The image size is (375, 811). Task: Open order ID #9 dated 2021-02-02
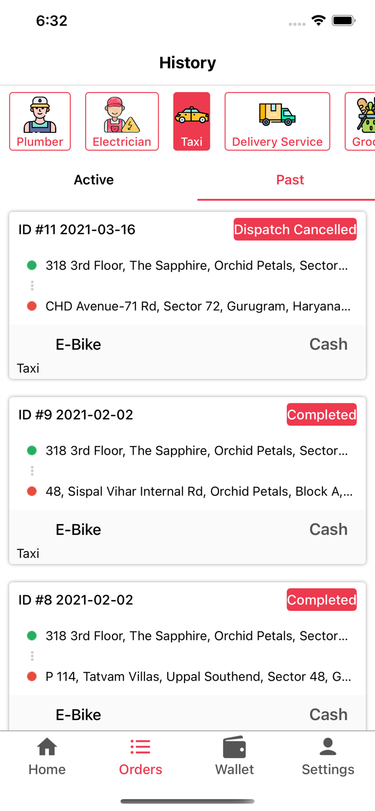(76, 415)
